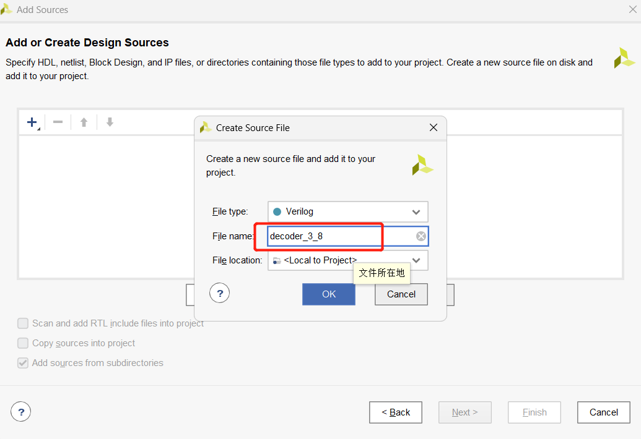Go Back in the Add Sources wizard
The width and height of the screenshot is (641, 439).
pos(396,412)
